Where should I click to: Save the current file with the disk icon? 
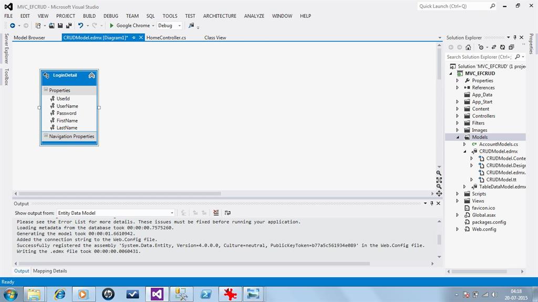[60, 25]
